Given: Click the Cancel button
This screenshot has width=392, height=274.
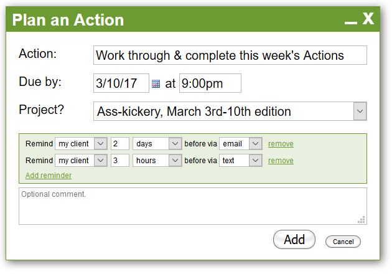Looking at the screenshot, I should (343, 242).
